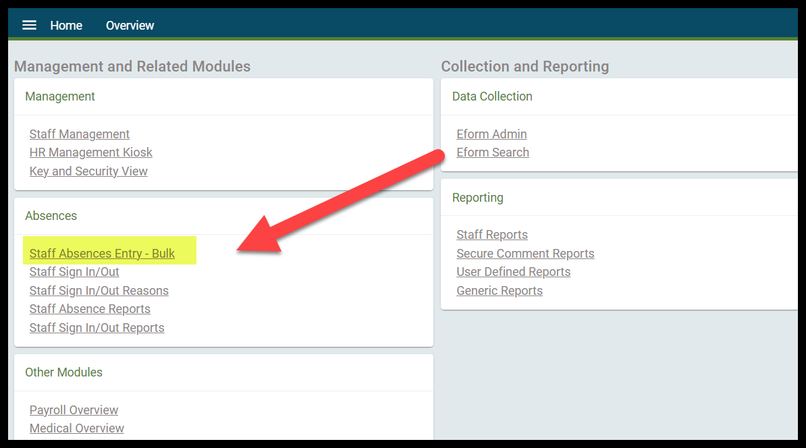
Task: Open the hamburger navigation menu
Action: 29,25
